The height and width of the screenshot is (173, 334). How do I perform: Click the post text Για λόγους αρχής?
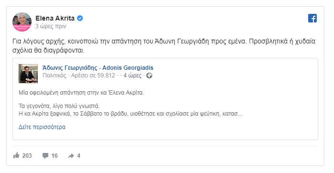(38, 41)
